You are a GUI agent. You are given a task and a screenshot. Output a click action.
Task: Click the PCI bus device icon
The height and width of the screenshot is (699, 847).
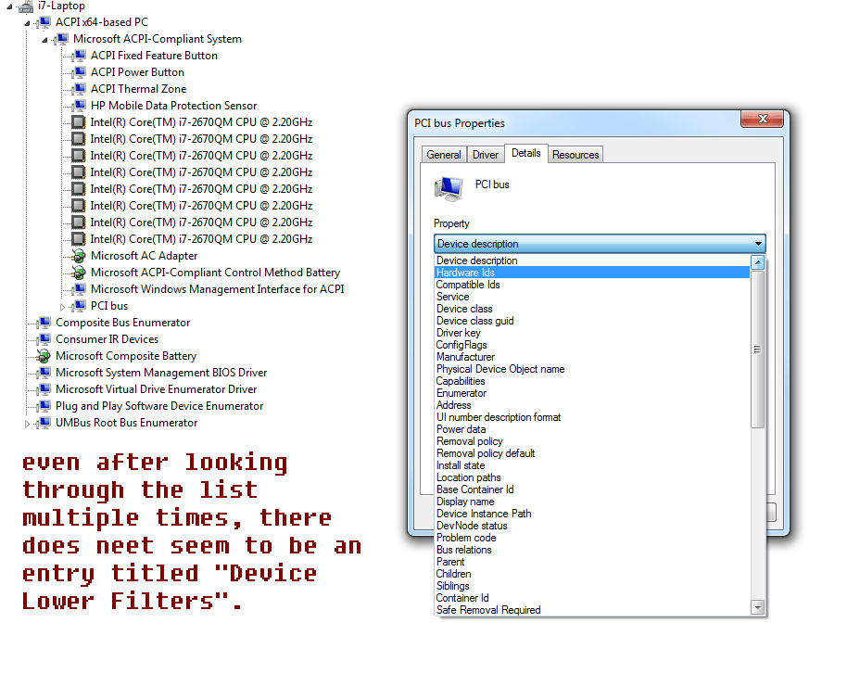(x=79, y=306)
